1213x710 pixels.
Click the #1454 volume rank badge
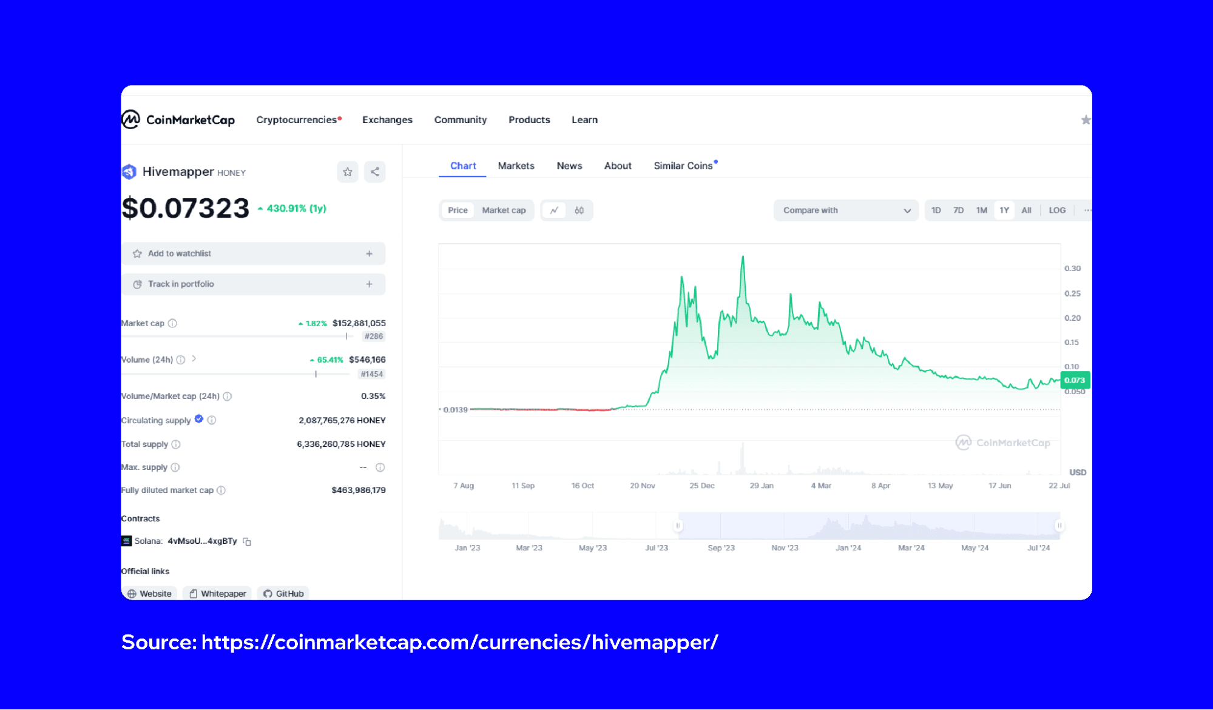371,374
